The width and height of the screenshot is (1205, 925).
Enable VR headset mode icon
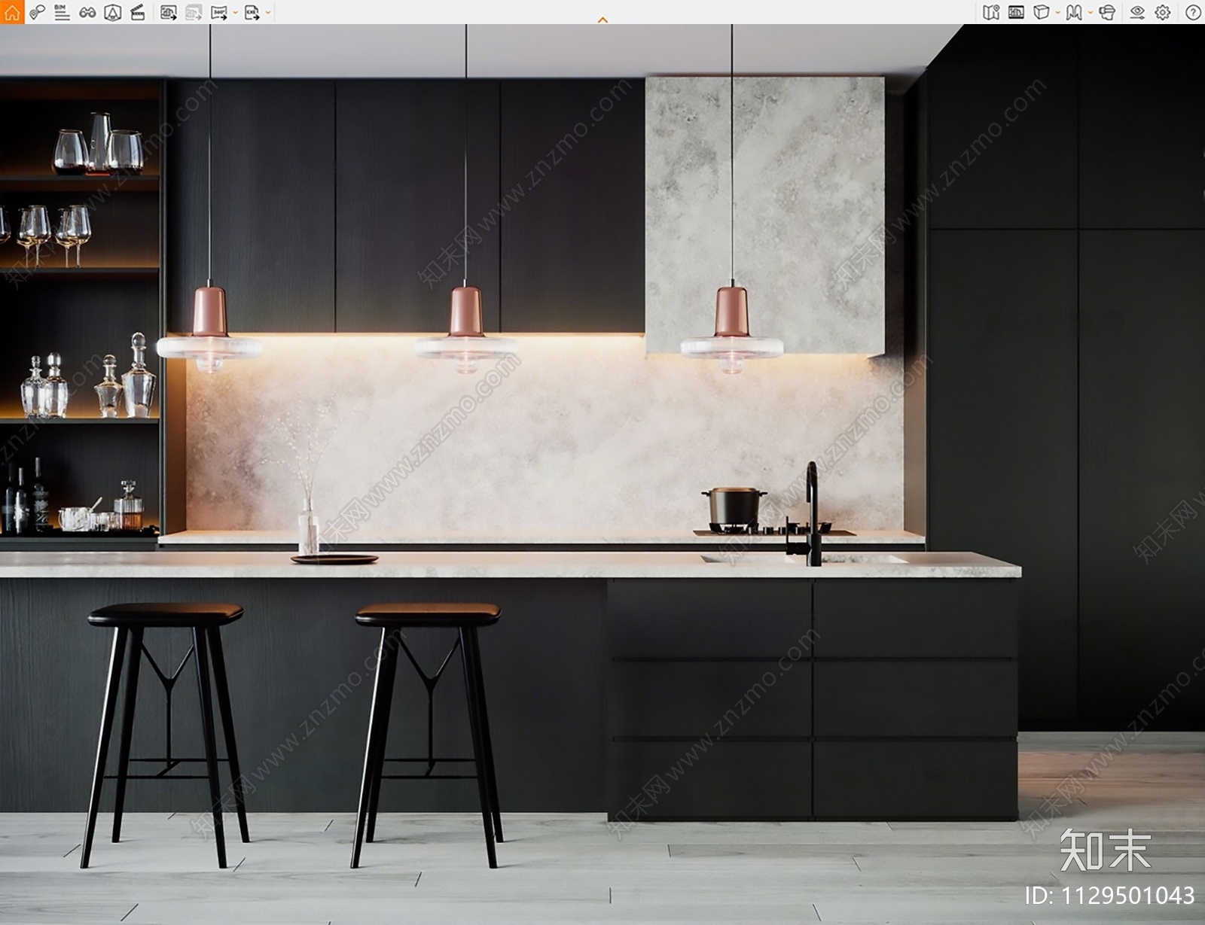[x=1107, y=12]
